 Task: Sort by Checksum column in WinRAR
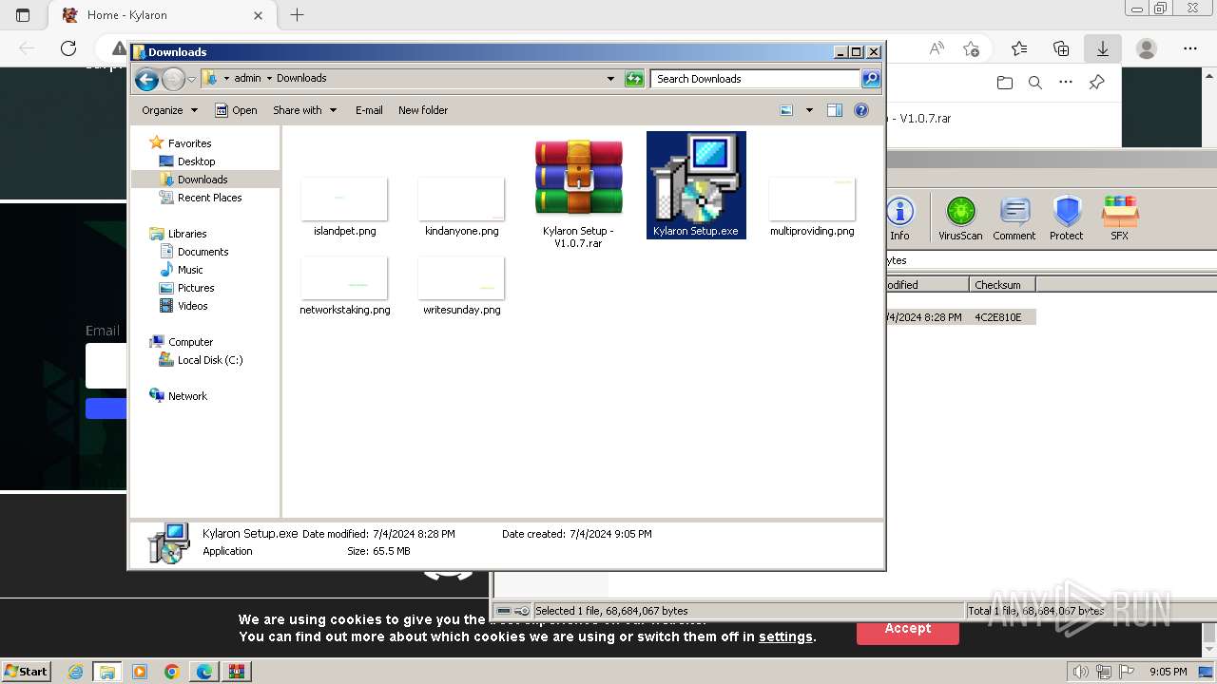coord(1002,285)
